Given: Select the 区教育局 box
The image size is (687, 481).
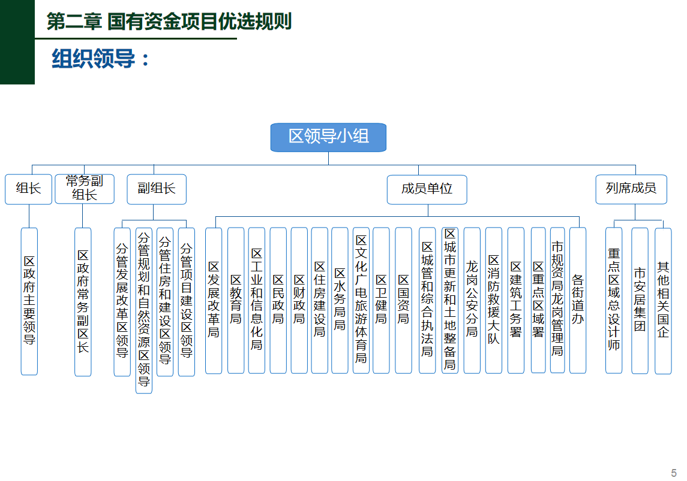Looking at the screenshot, I should point(236,300).
